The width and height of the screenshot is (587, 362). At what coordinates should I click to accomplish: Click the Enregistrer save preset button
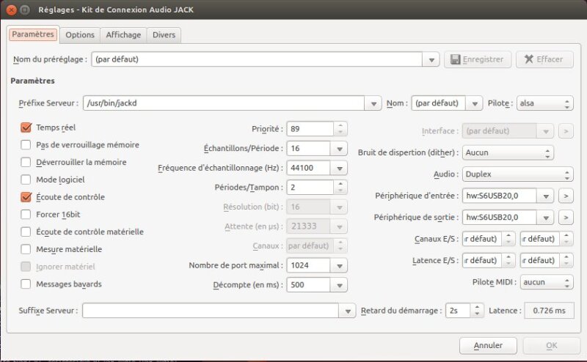478,59
